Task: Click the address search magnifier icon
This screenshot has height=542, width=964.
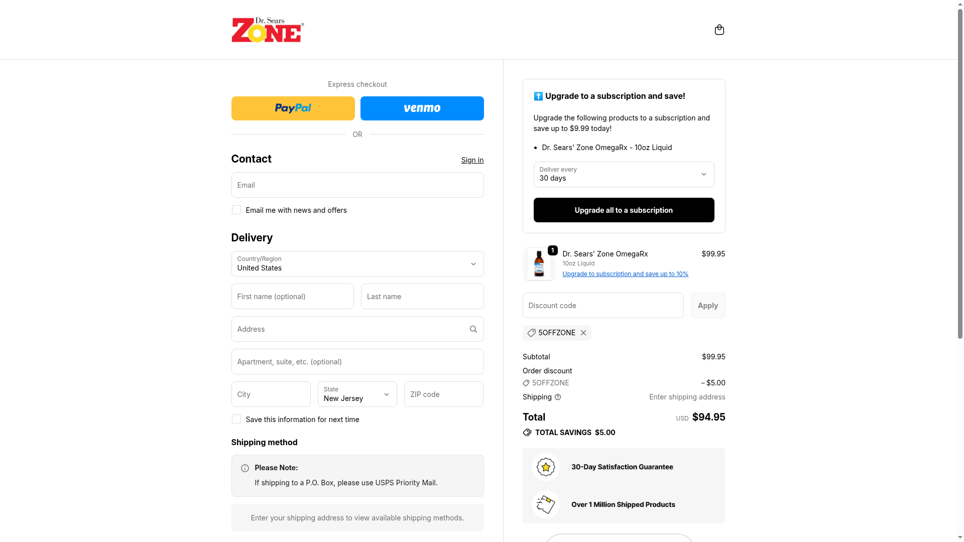Action: 473,329
